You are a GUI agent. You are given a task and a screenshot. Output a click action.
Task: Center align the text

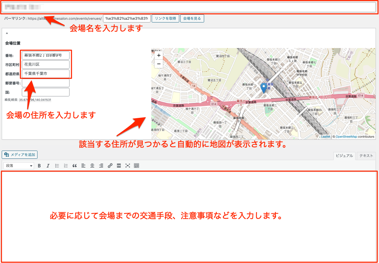[x=92, y=166]
